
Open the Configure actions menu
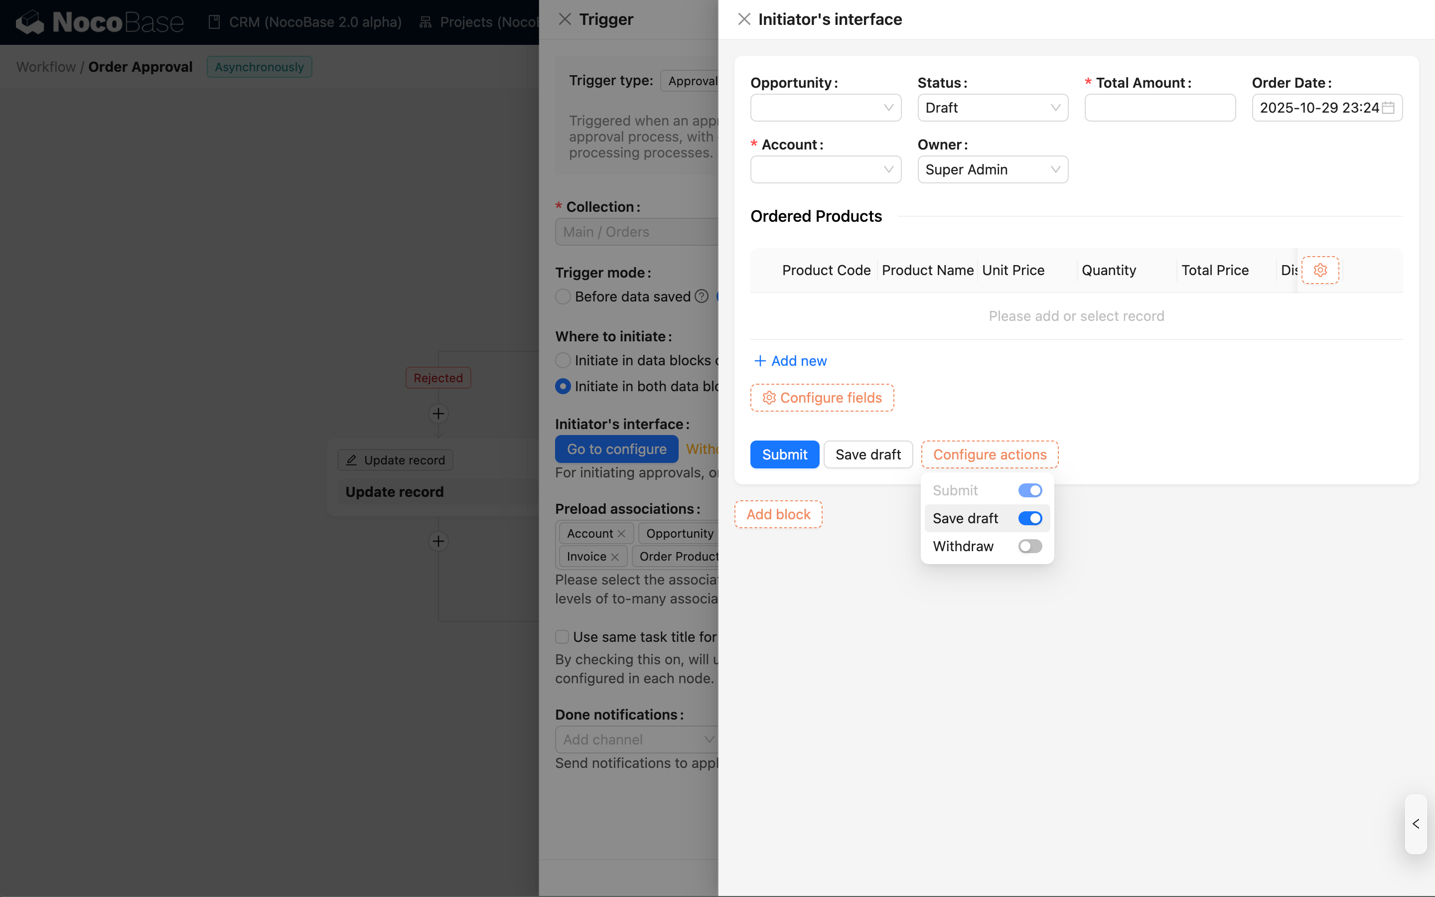pos(989,454)
